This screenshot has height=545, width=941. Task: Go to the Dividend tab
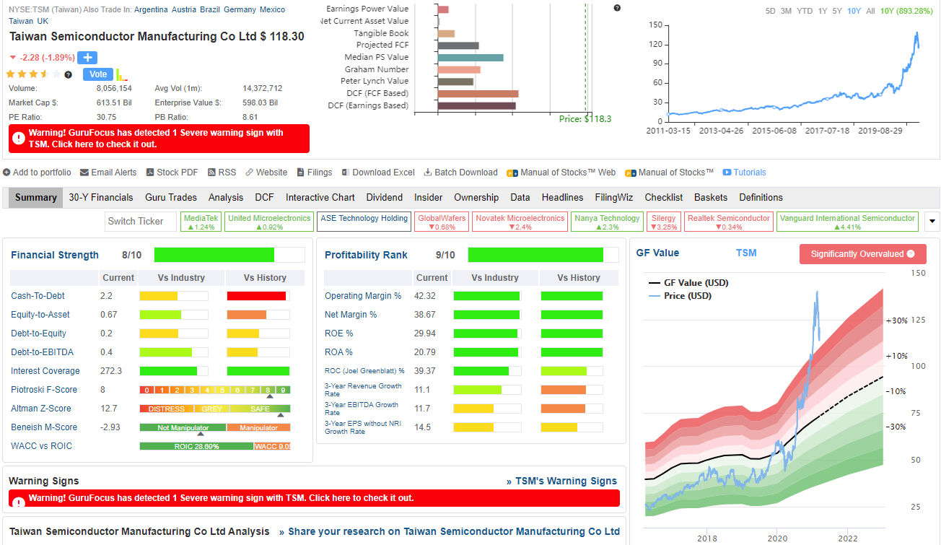(x=385, y=197)
